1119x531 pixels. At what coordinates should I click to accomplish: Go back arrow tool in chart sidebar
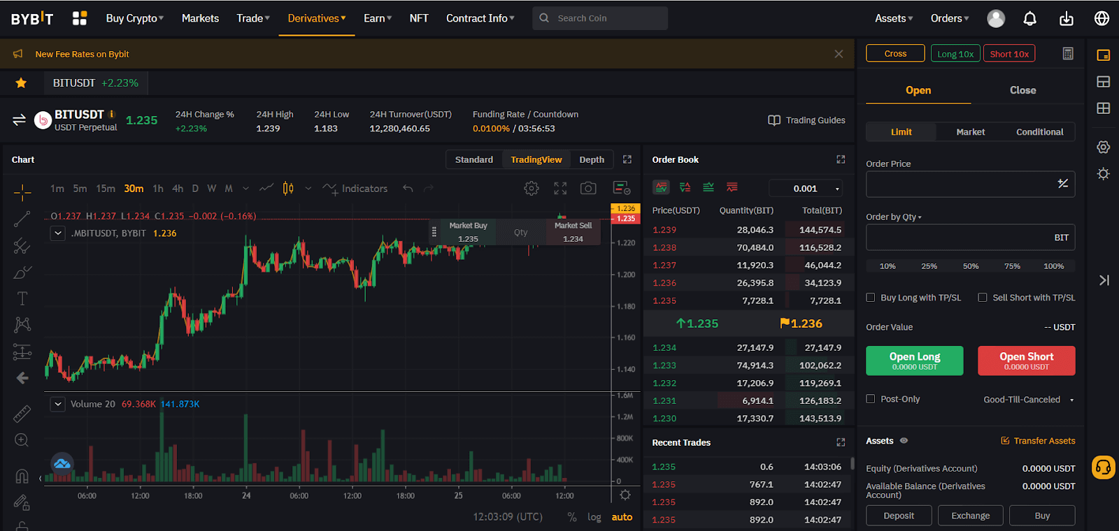tap(22, 378)
